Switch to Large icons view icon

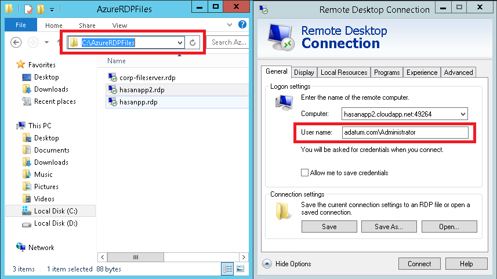point(240,269)
